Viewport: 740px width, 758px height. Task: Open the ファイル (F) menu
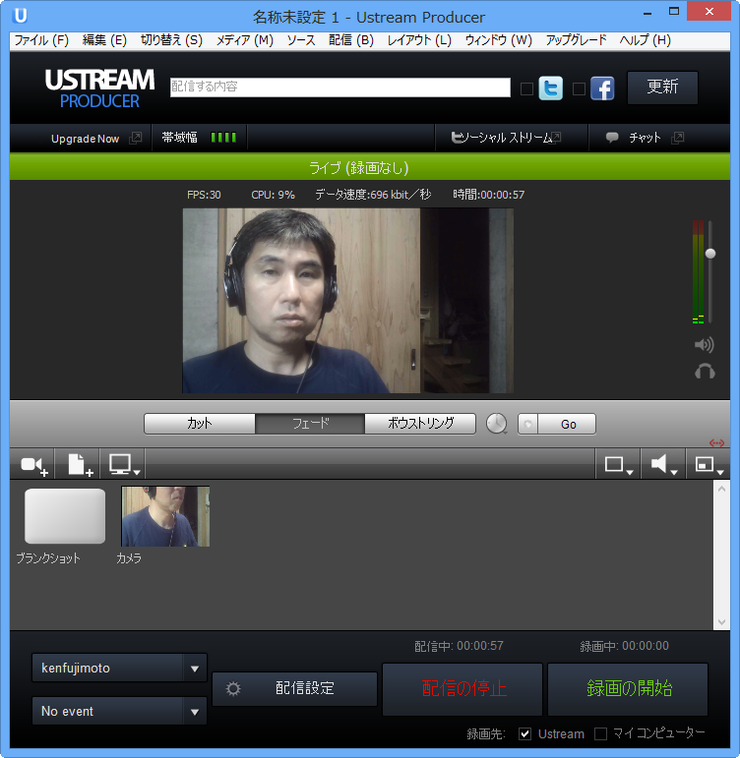coord(41,40)
